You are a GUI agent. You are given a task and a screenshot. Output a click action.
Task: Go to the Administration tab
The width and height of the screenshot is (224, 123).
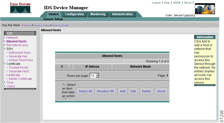(122, 14)
